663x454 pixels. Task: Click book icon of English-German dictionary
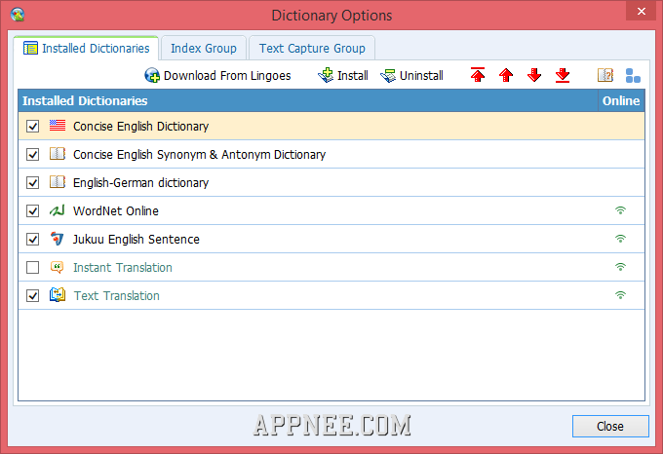pos(58,182)
